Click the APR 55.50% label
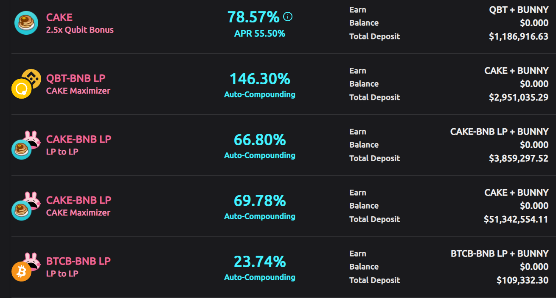The height and width of the screenshot is (298, 556). tap(260, 33)
